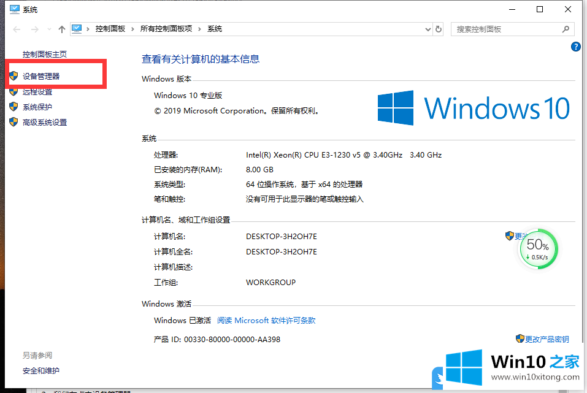Click the pen and touch value text
This screenshot has width=587, height=393.
305,199
